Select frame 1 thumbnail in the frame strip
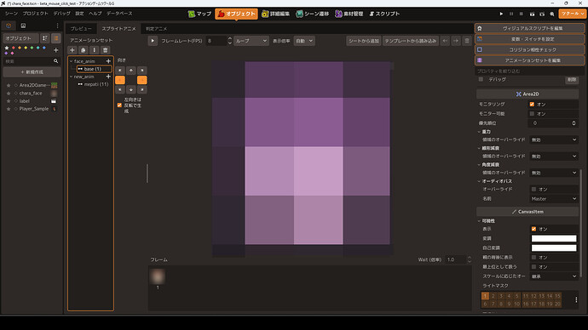 point(158,277)
